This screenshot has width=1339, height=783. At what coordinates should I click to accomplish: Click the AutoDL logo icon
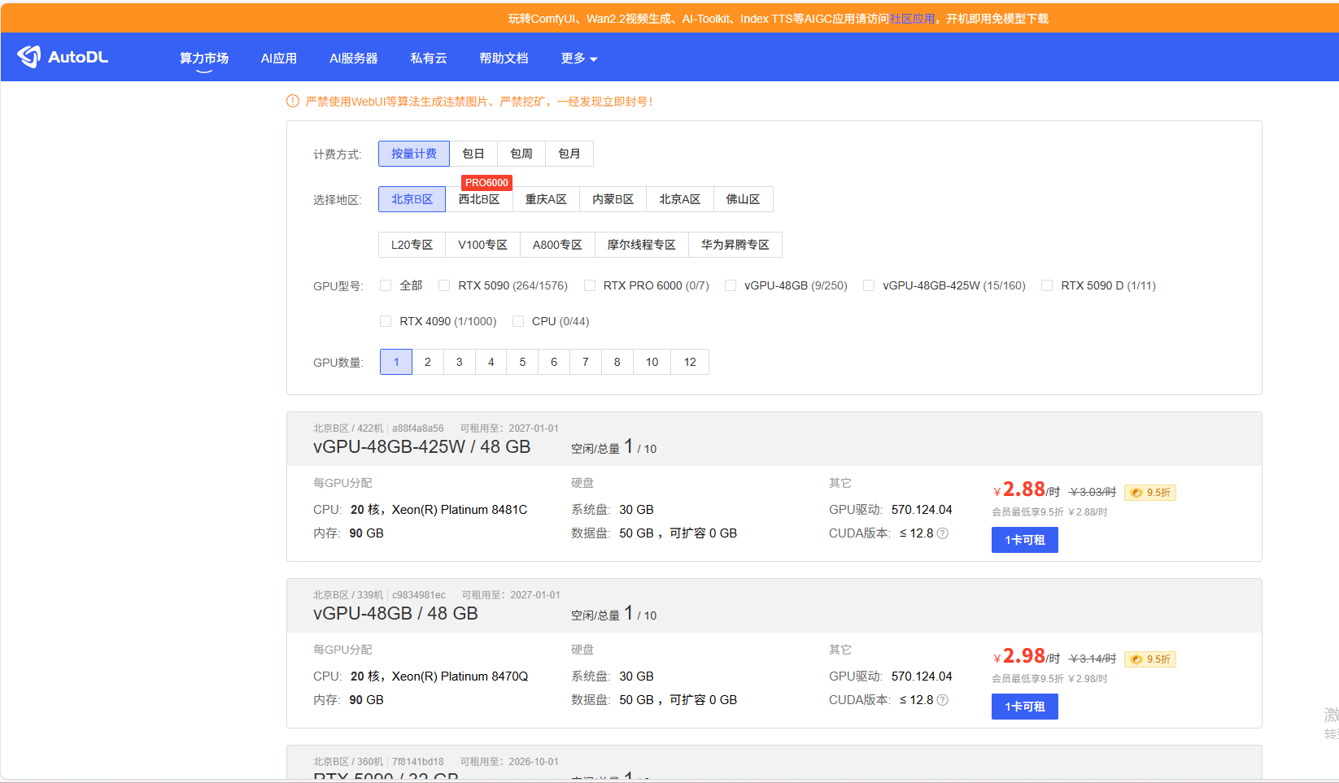click(x=29, y=57)
